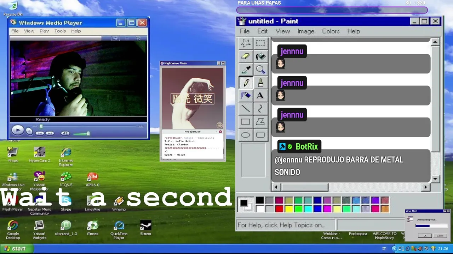The image size is (453, 254).
Task: Open the Colors menu in Paint
Action: pos(331,31)
